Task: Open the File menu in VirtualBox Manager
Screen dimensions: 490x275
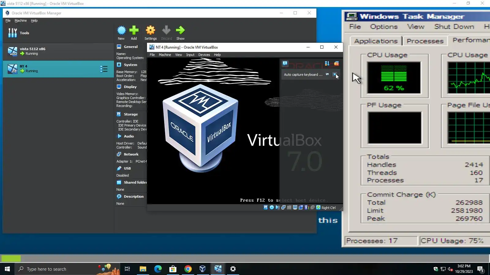Action: tap(8, 20)
